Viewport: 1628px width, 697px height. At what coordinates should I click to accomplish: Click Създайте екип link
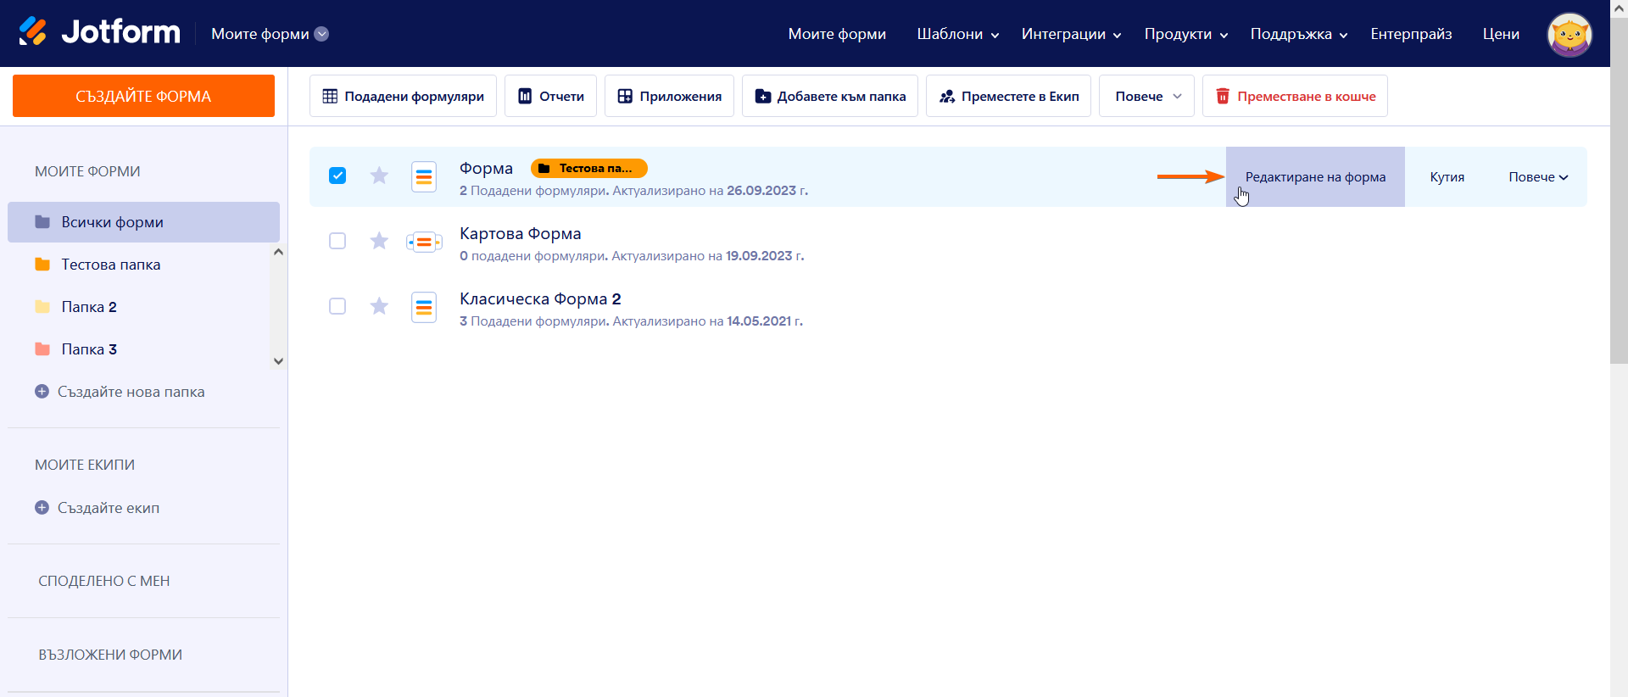109,508
